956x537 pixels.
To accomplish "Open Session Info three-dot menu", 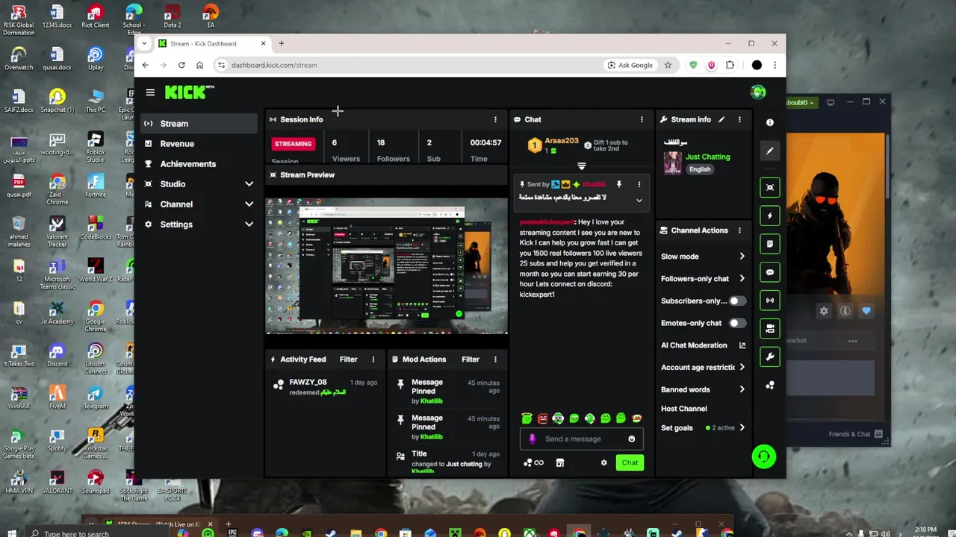I will (495, 119).
